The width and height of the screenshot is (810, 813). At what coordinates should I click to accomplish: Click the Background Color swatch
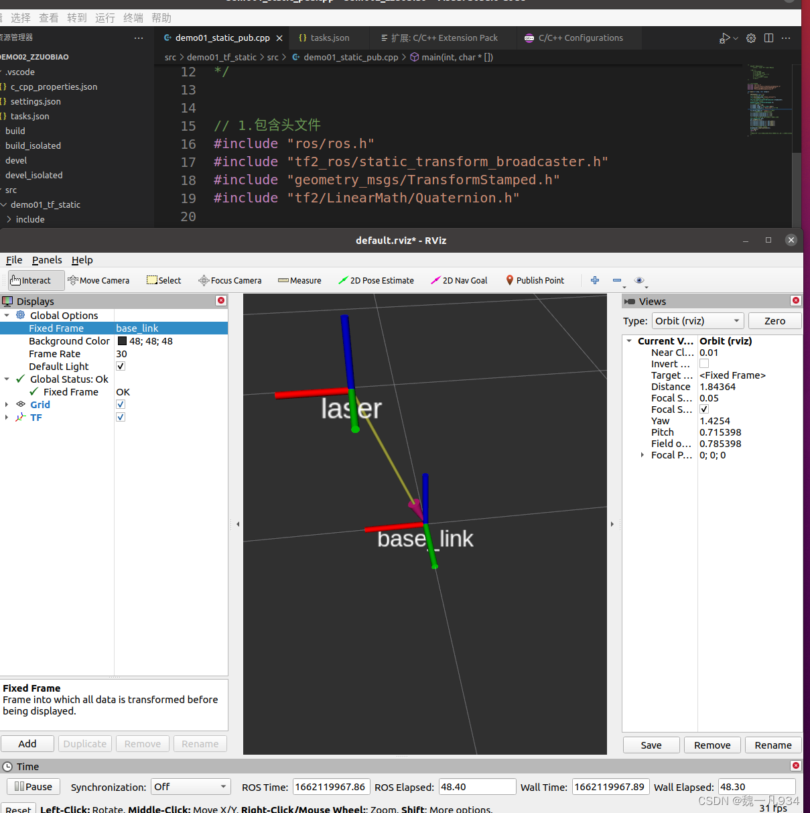(x=122, y=340)
